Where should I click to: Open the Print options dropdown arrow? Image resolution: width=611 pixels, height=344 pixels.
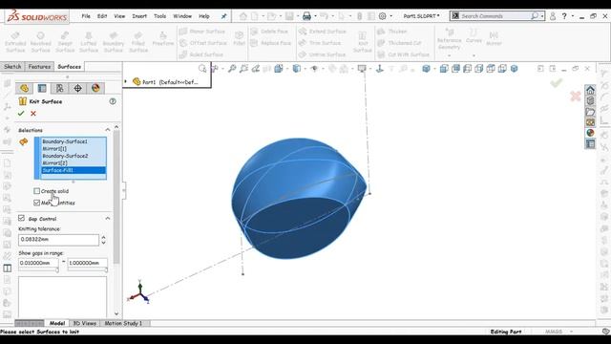(315, 16)
